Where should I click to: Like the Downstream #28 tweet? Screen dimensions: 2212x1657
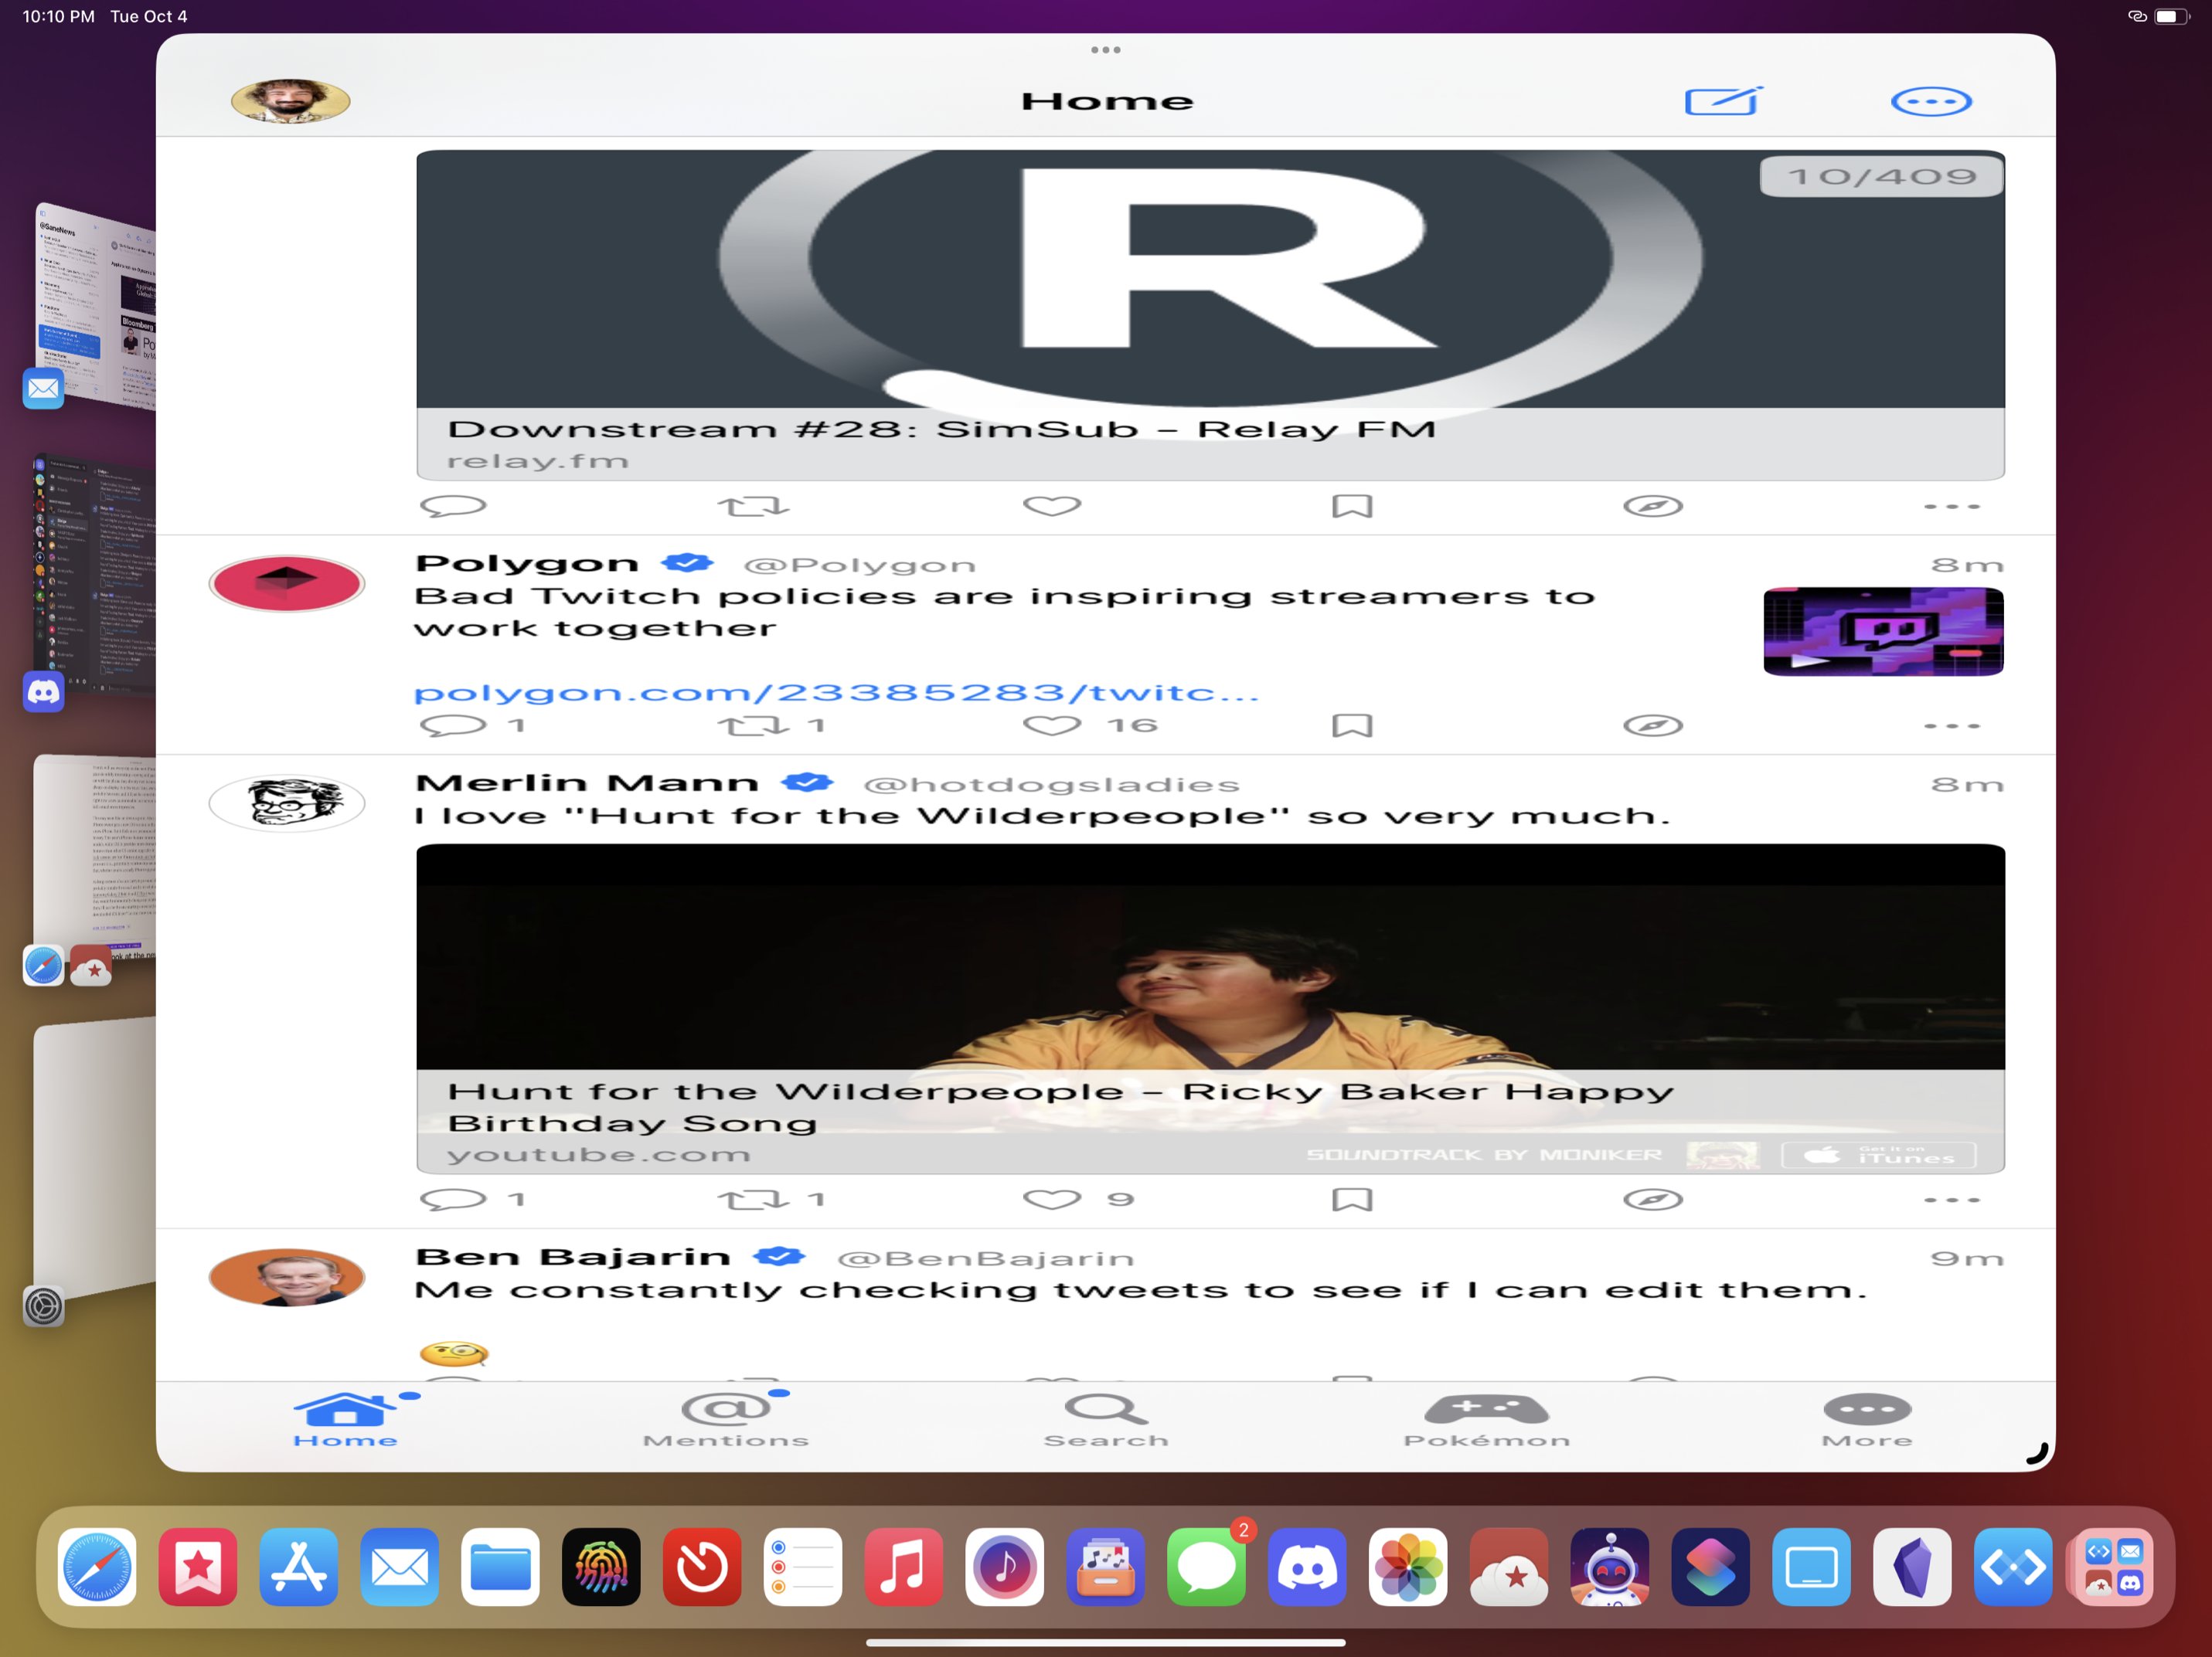point(1052,506)
